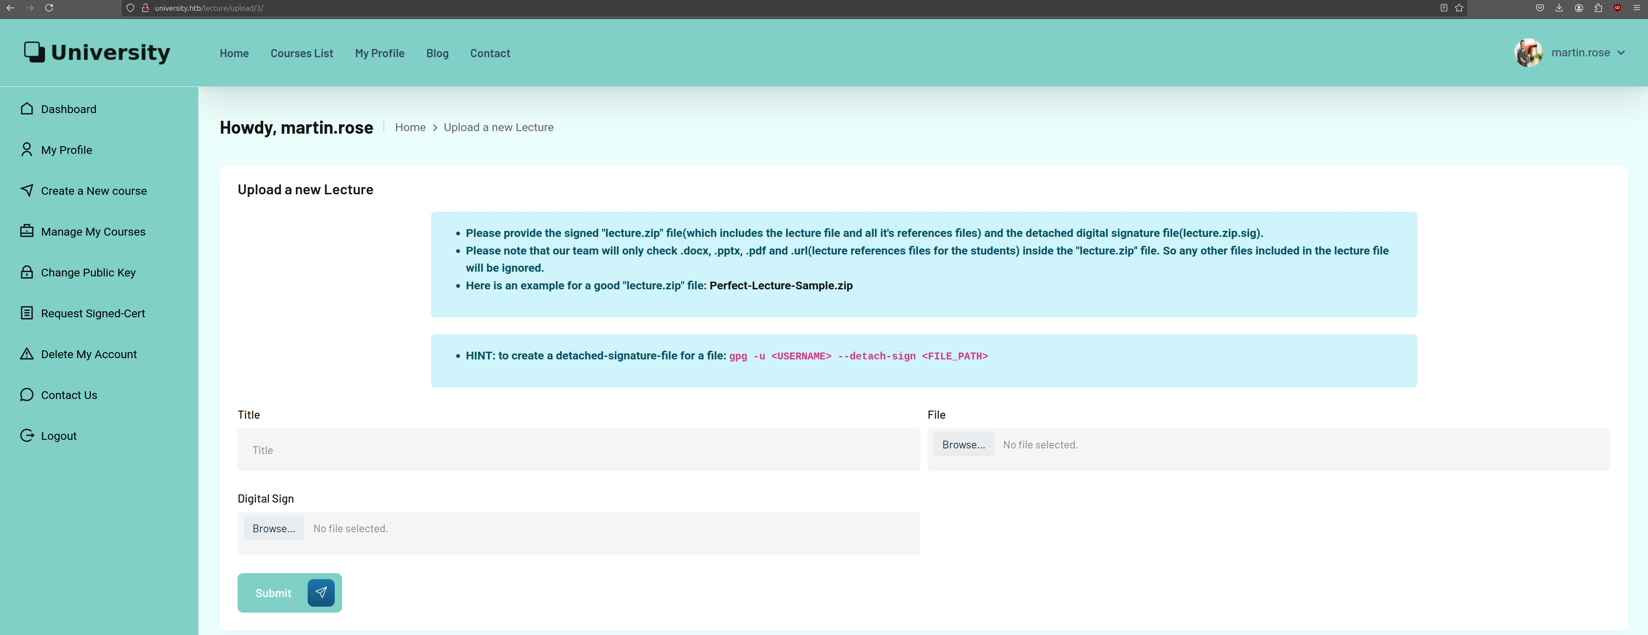Click the Home breadcrumb link

pyautogui.click(x=410, y=127)
